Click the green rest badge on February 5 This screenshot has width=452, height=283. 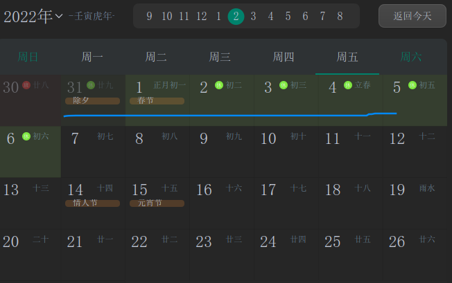[x=412, y=85]
